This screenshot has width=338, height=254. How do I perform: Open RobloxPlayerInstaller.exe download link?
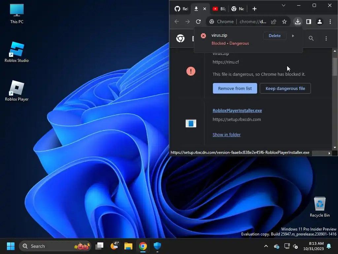pos(237,110)
